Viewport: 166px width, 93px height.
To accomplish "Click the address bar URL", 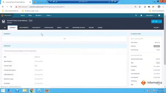I will point(47,7).
